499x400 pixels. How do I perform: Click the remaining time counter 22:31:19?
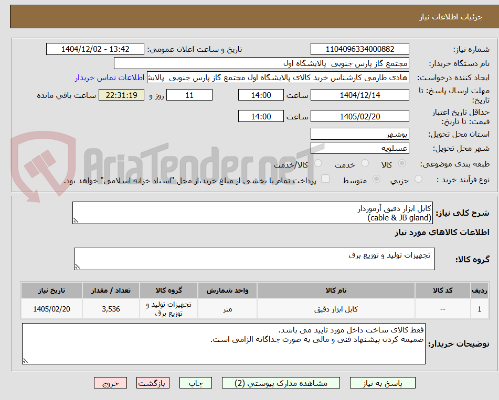(x=121, y=95)
